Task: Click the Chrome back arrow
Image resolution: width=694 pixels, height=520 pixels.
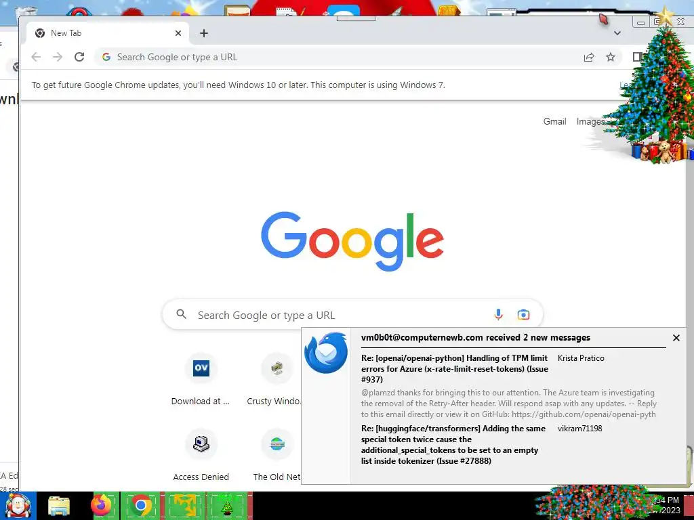Action: (36, 57)
